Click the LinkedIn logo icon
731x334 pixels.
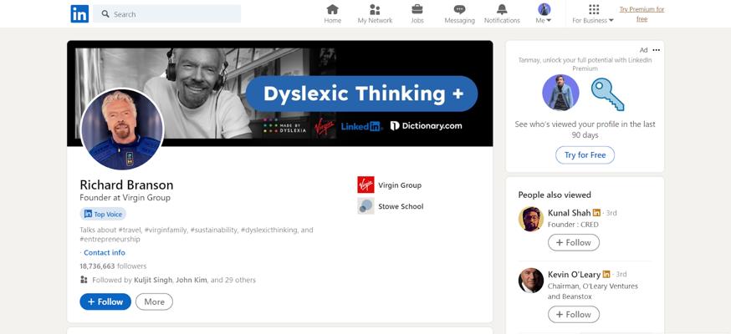[x=79, y=13]
